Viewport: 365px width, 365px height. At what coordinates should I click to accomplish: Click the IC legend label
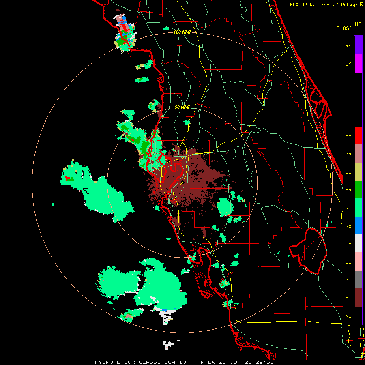coord(348,262)
